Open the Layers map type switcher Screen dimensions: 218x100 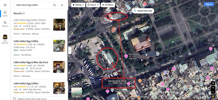pos(77,93)
